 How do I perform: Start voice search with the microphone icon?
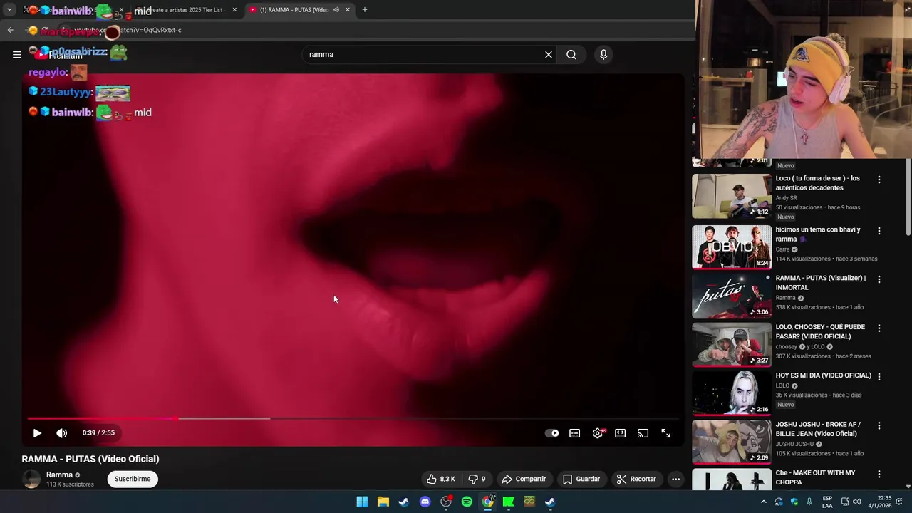(603, 54)
